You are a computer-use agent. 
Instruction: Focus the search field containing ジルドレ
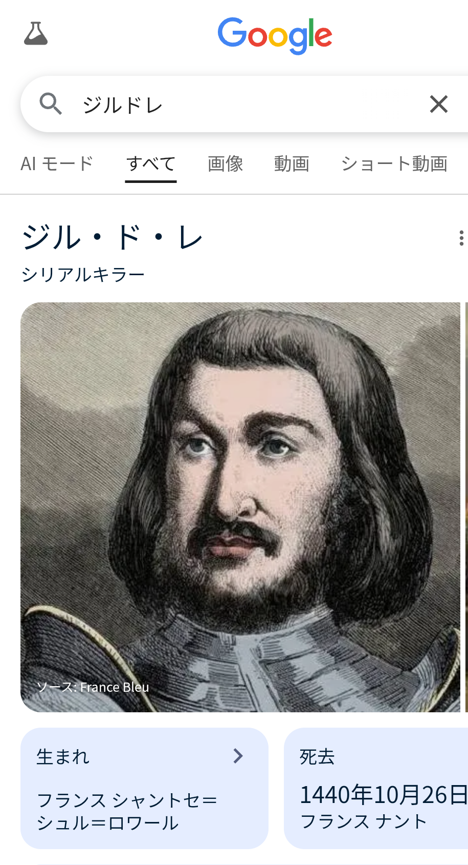tap(244, 104)
